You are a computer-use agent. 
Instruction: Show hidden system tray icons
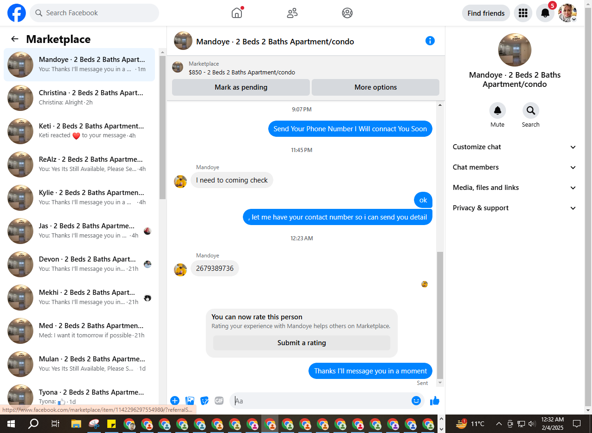coord(499,424)
